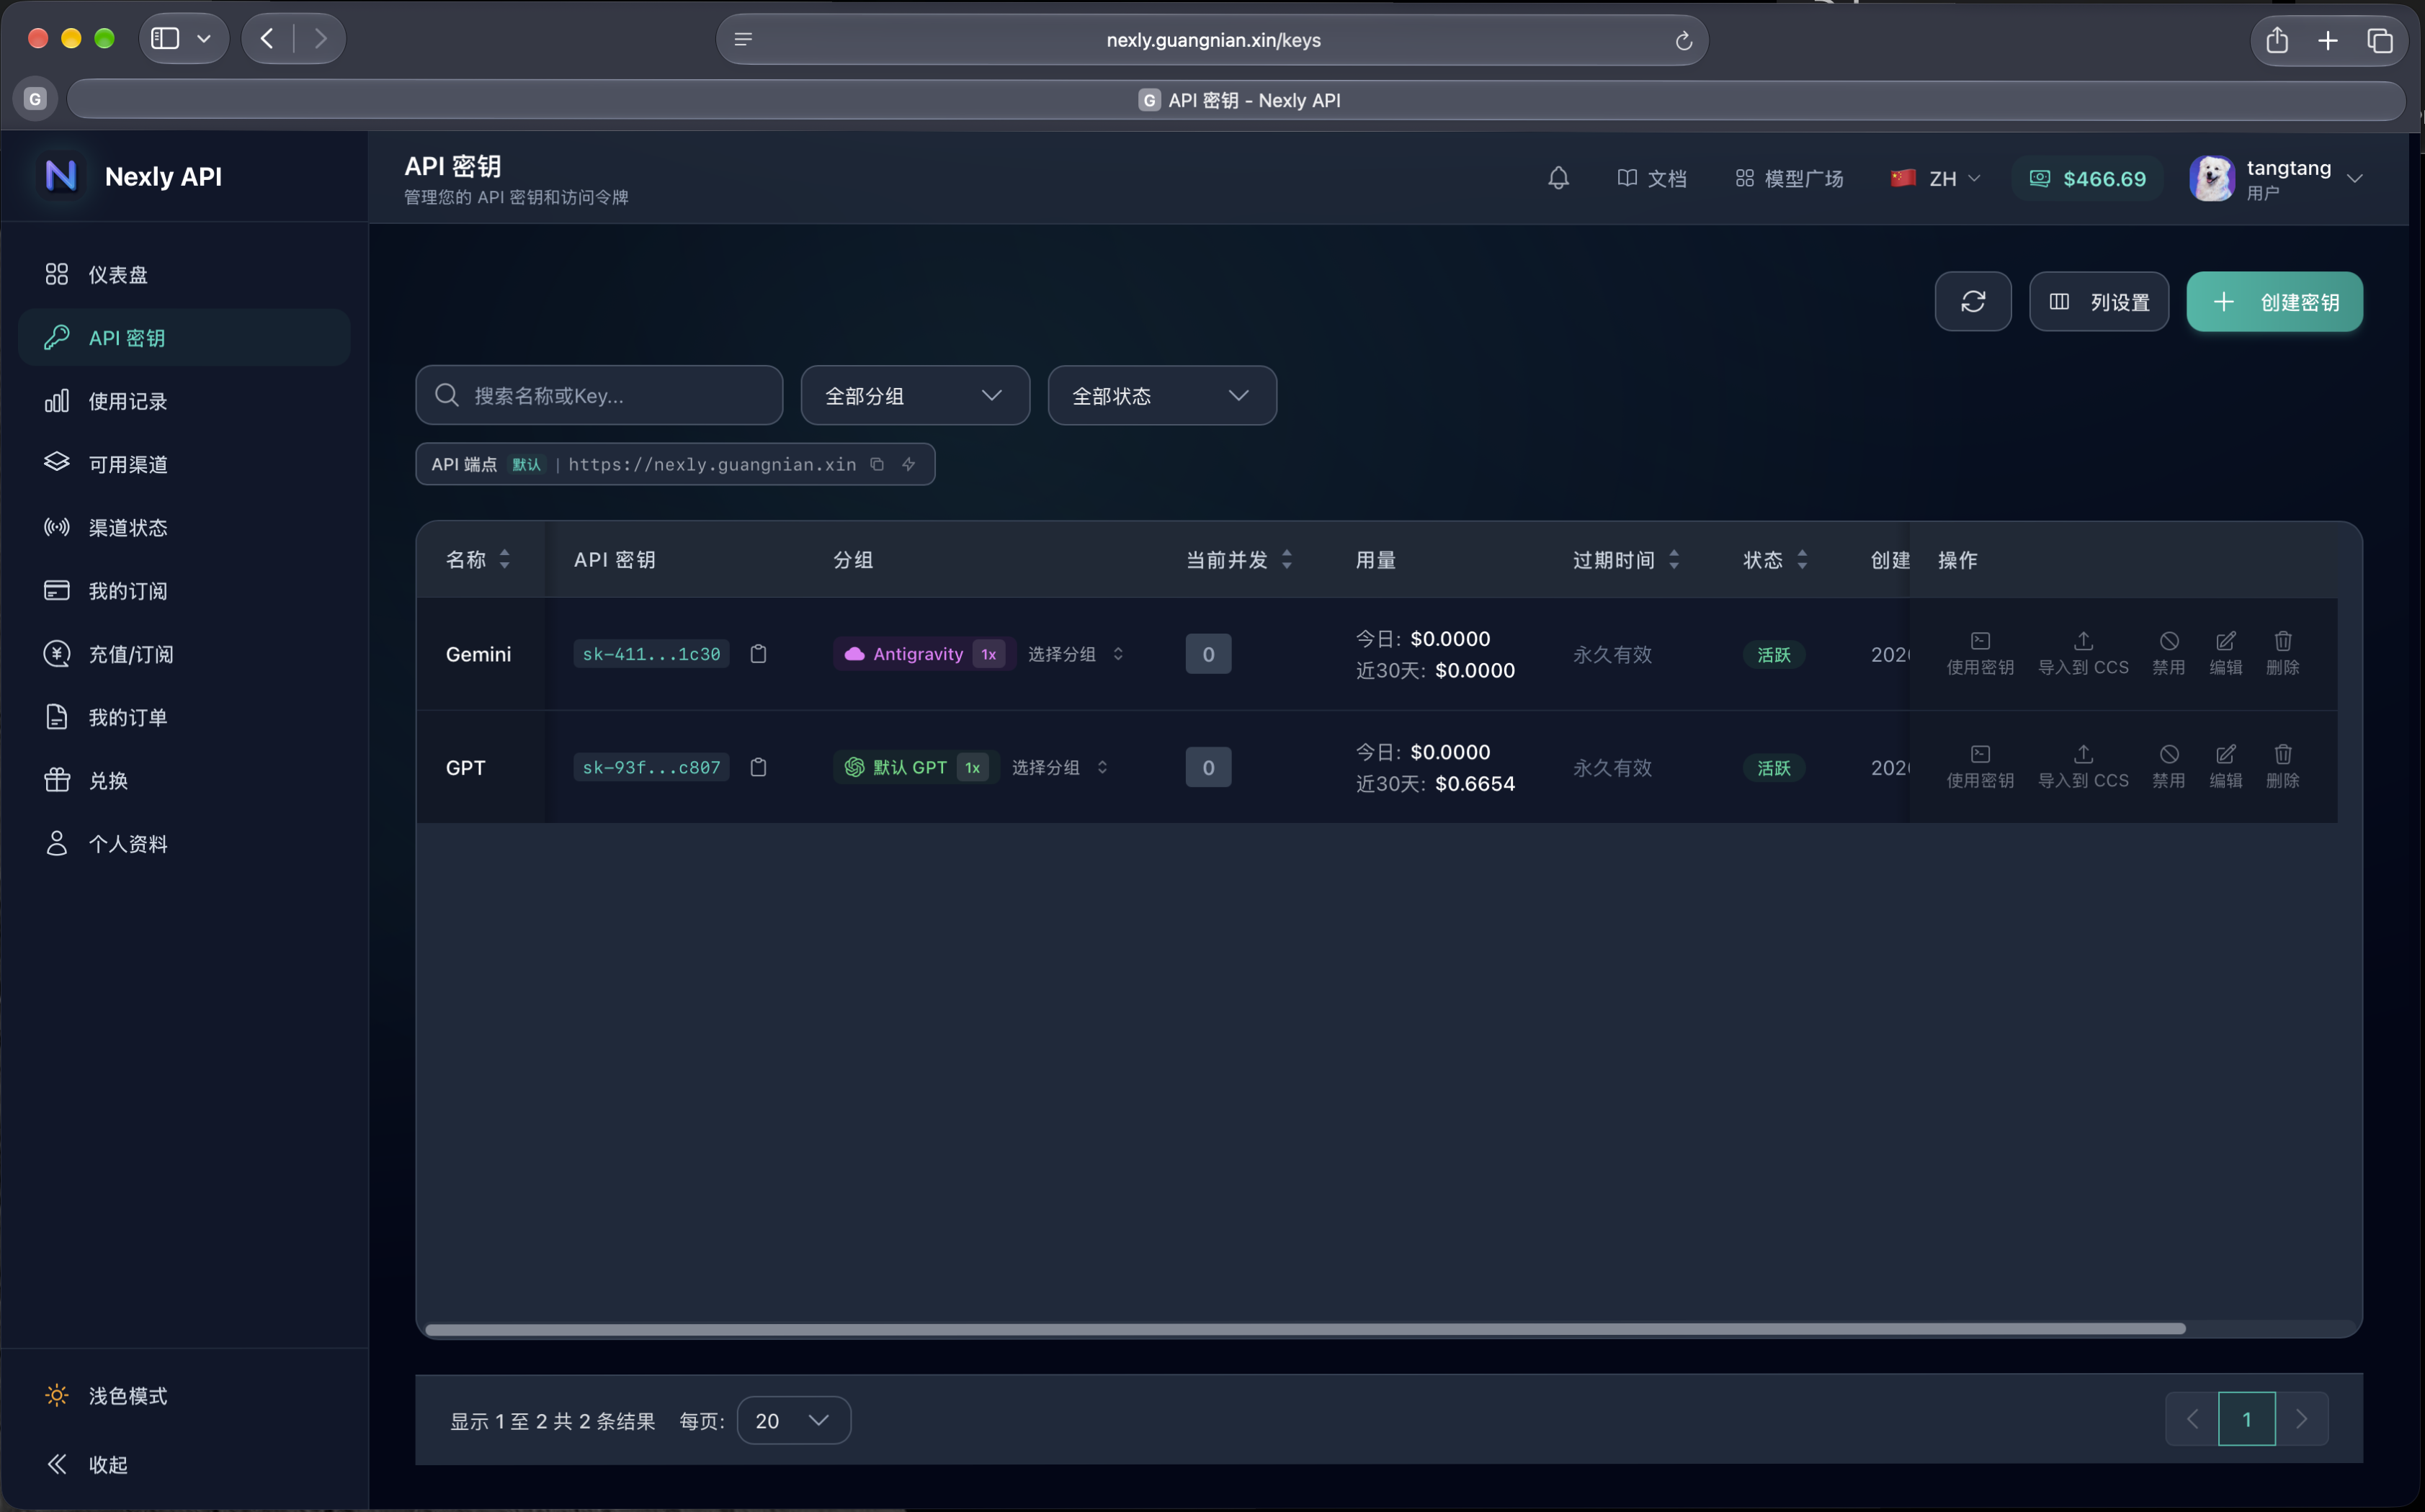
Task: Click the 创建密钥 create key button
Action: (2274, 302)
